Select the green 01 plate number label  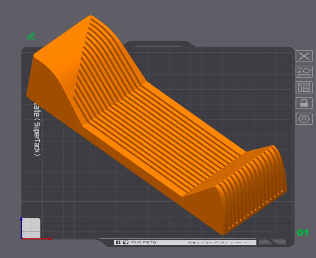(303, 233)
